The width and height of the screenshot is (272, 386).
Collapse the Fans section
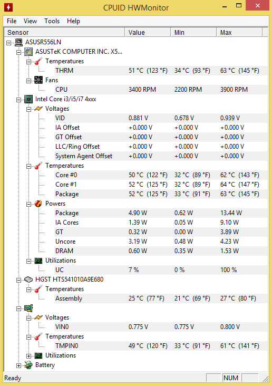pos(29,81)
